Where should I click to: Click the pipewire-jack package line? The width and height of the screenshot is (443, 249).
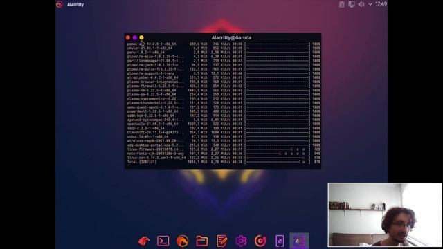(x=224, y=65)
